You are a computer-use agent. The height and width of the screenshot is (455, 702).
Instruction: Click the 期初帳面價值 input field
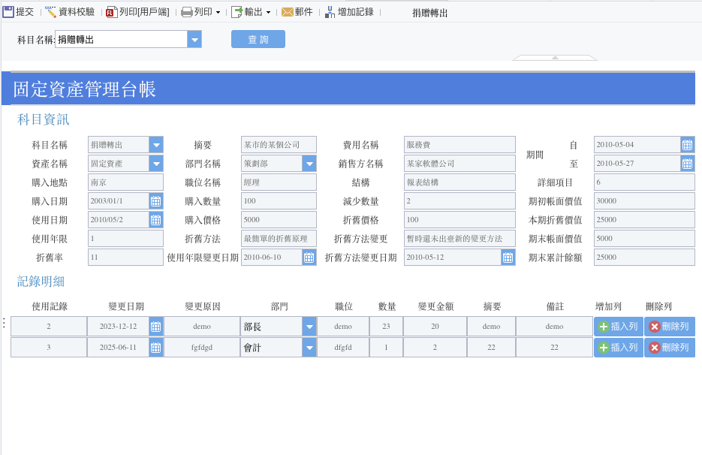pyautogui.click(x=644, y=201)
